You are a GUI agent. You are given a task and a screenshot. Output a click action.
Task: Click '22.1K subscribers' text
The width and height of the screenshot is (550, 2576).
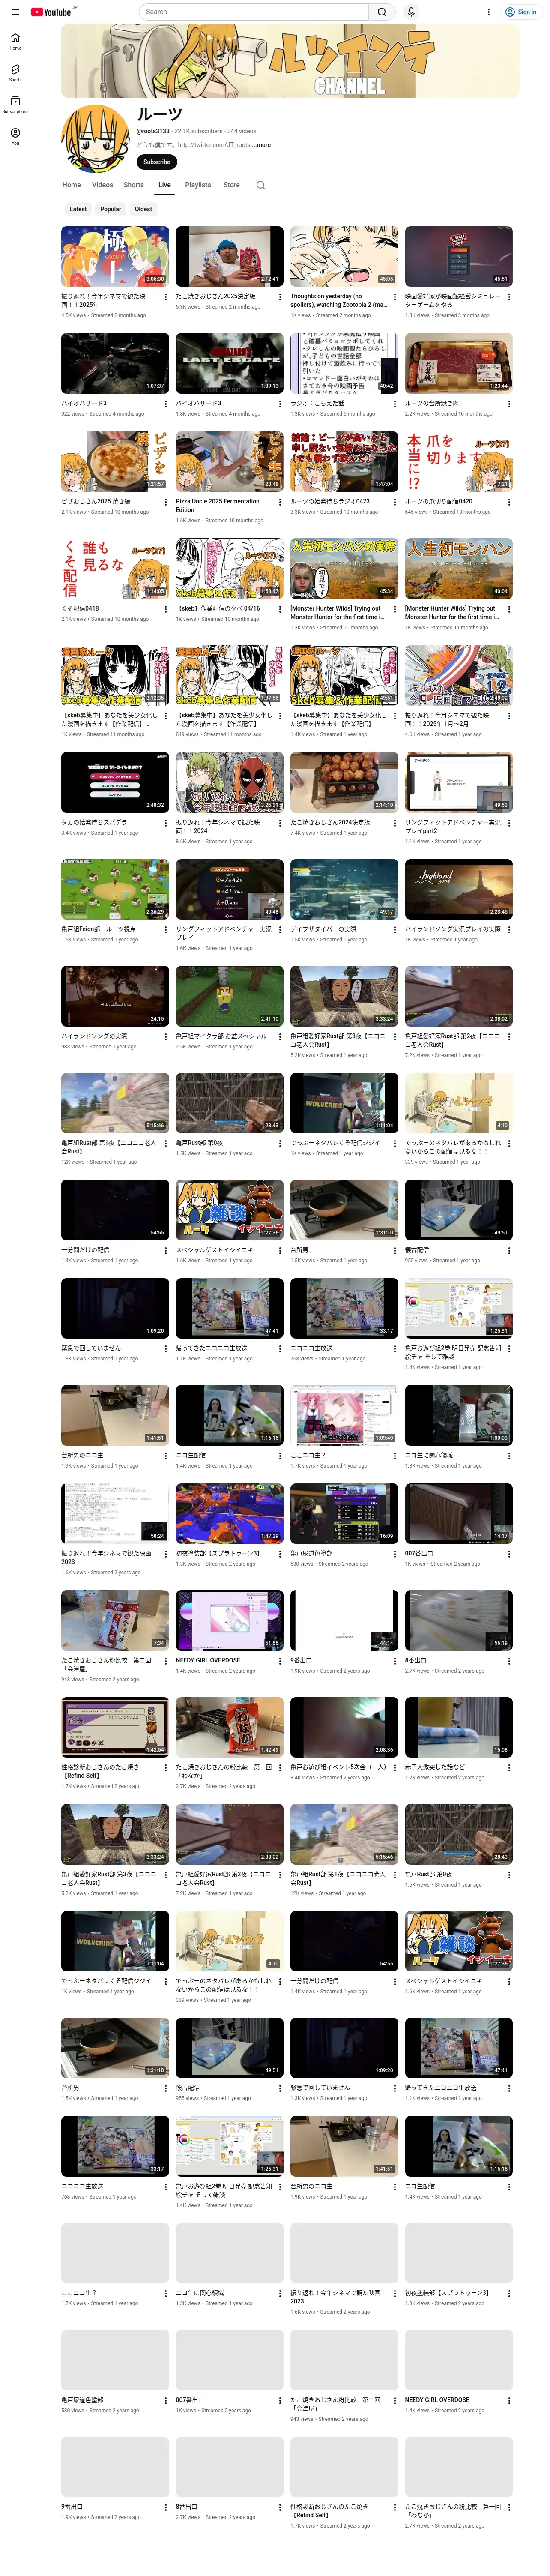(x=198, y=131)
